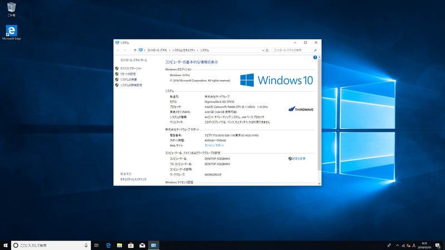Toggle the IME input mode indicator A
The height and width of the screenshot is (250, 445).
[x=414, y=246]
